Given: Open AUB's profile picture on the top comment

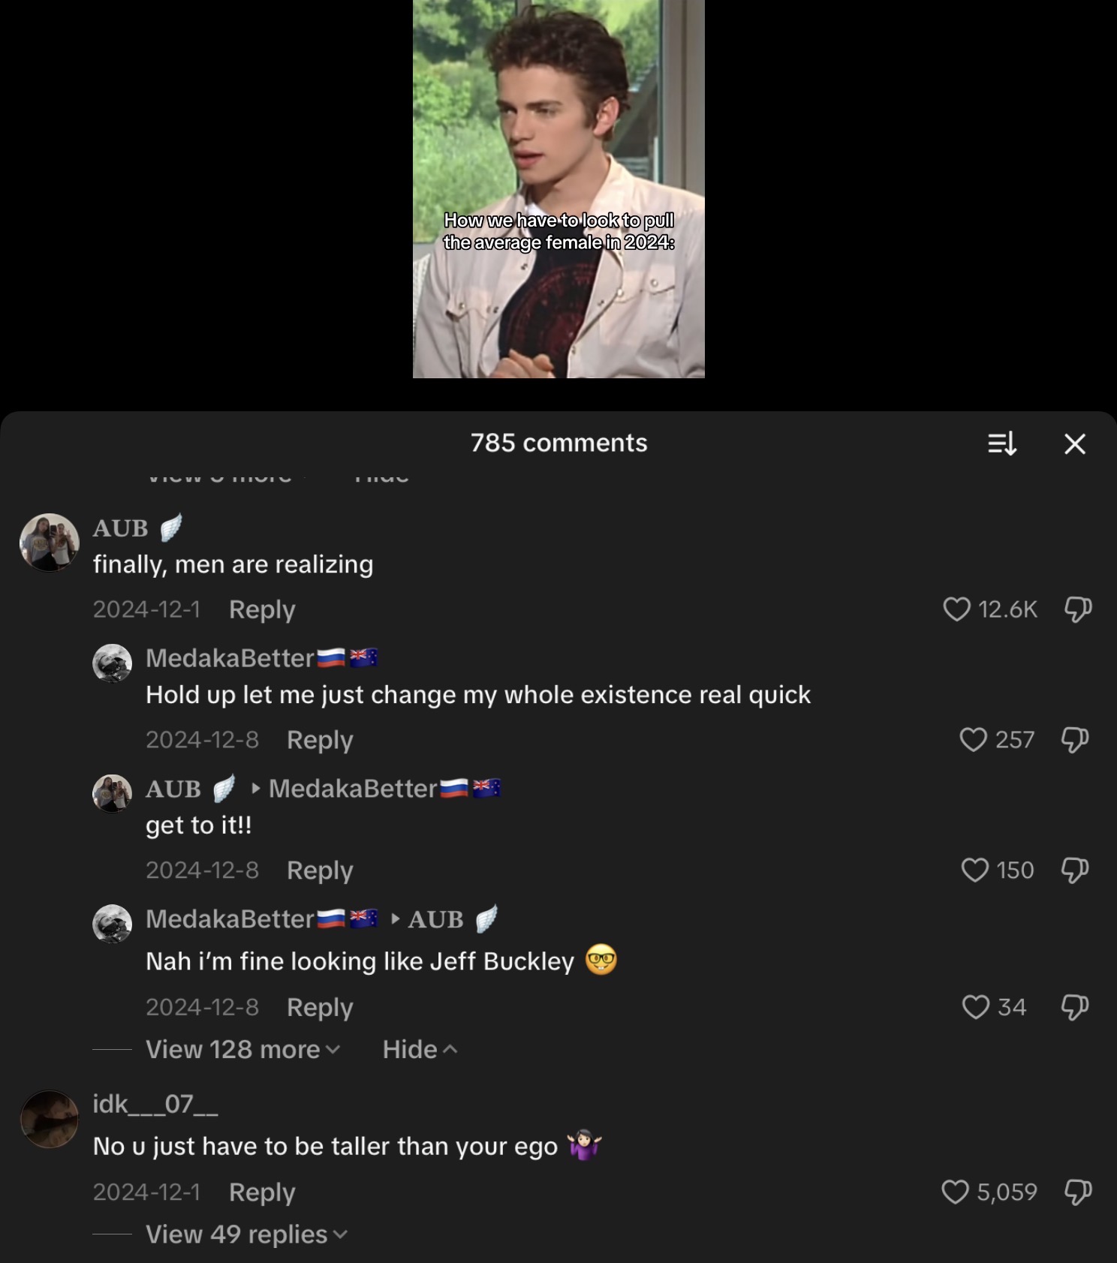Looking at the screenshot, I should [x=50, y=543].
